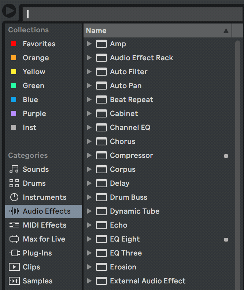Click the device icon next to Echo
Screen dimensions: 244x290
click(101, 225)
